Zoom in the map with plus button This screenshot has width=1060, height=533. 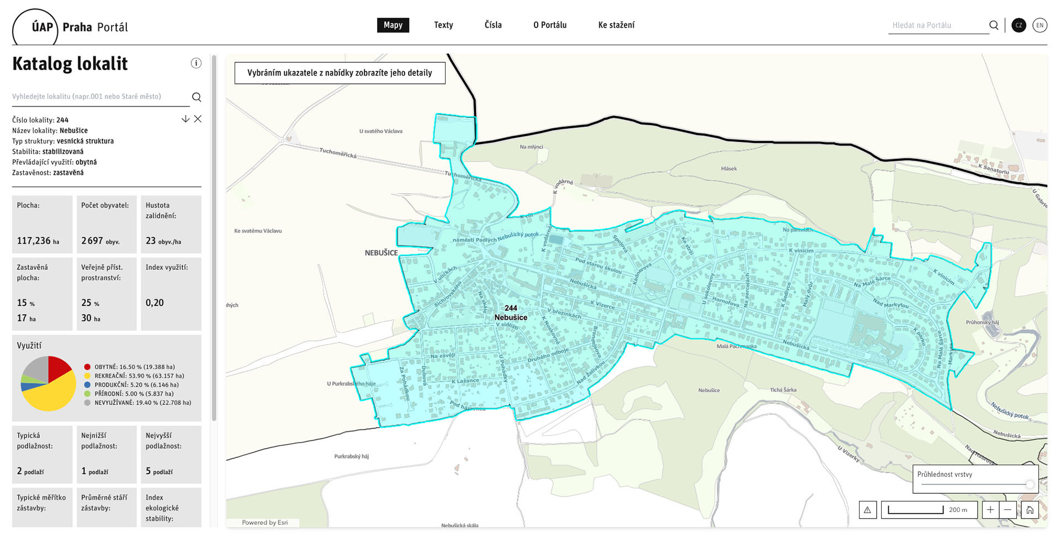coord(990,510)
